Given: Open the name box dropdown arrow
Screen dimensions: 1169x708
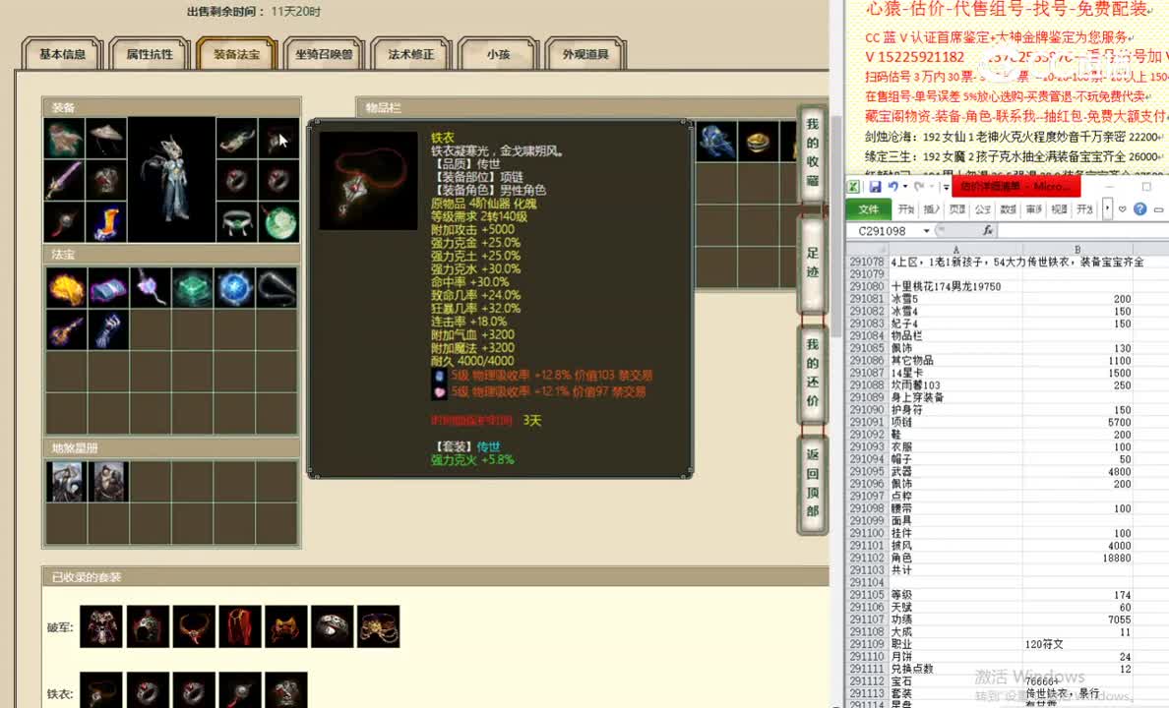Looking at the screenshot, I should pos(927,231).
